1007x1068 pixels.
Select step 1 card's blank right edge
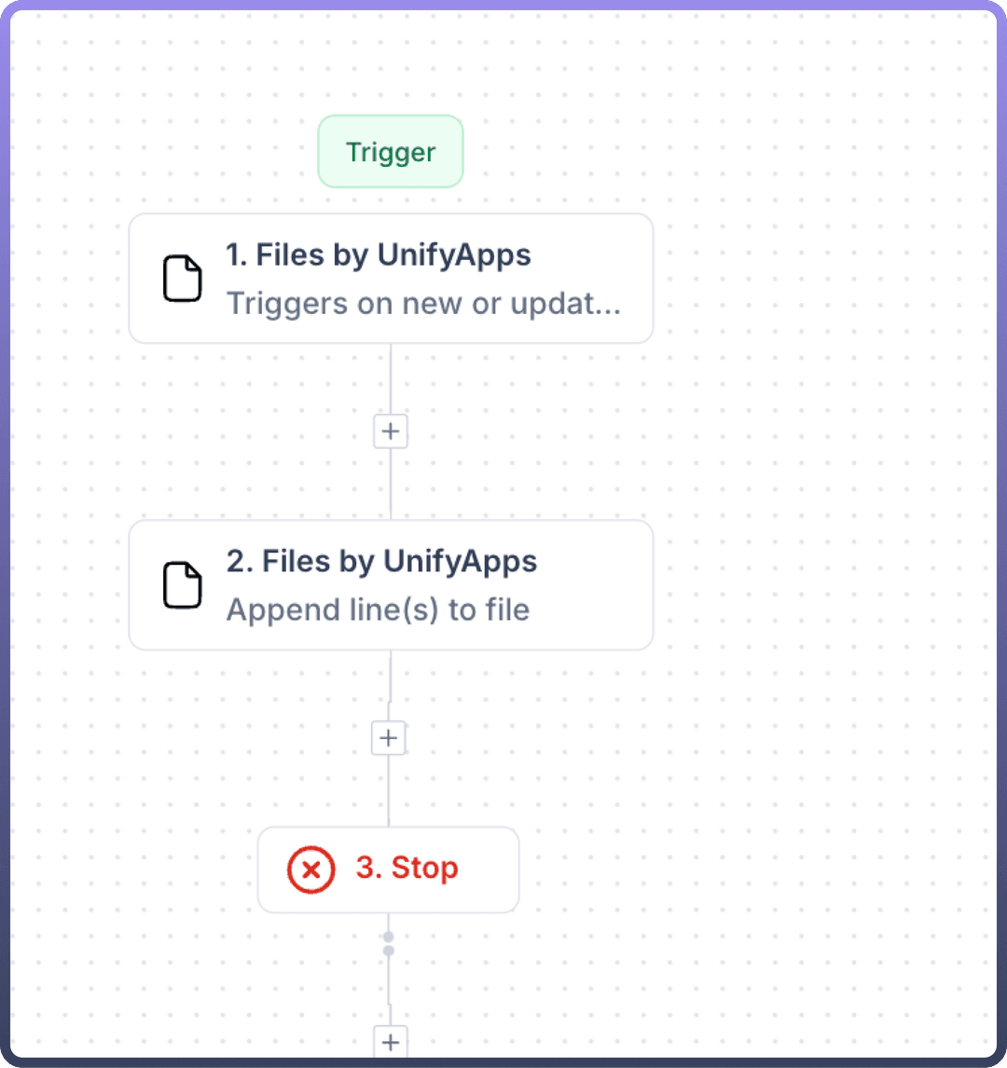pyautogui.click(x=638, y=279)
